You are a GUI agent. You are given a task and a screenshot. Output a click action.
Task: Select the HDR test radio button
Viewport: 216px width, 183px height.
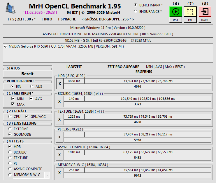(10, 147)
